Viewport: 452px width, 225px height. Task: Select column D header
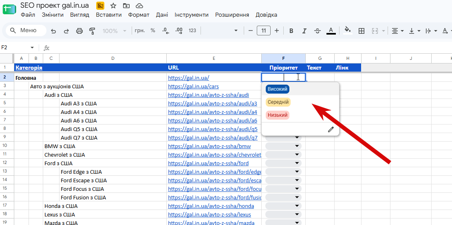[x=113, y=59]
